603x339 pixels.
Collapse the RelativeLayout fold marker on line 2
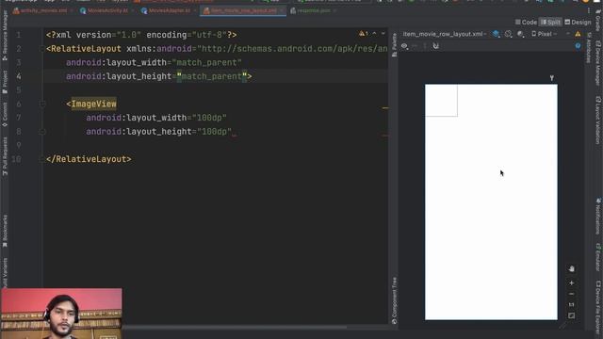tap(42, 49)
